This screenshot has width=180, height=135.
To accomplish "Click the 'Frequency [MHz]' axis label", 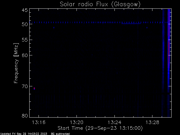I will click(x=16, y=63).
